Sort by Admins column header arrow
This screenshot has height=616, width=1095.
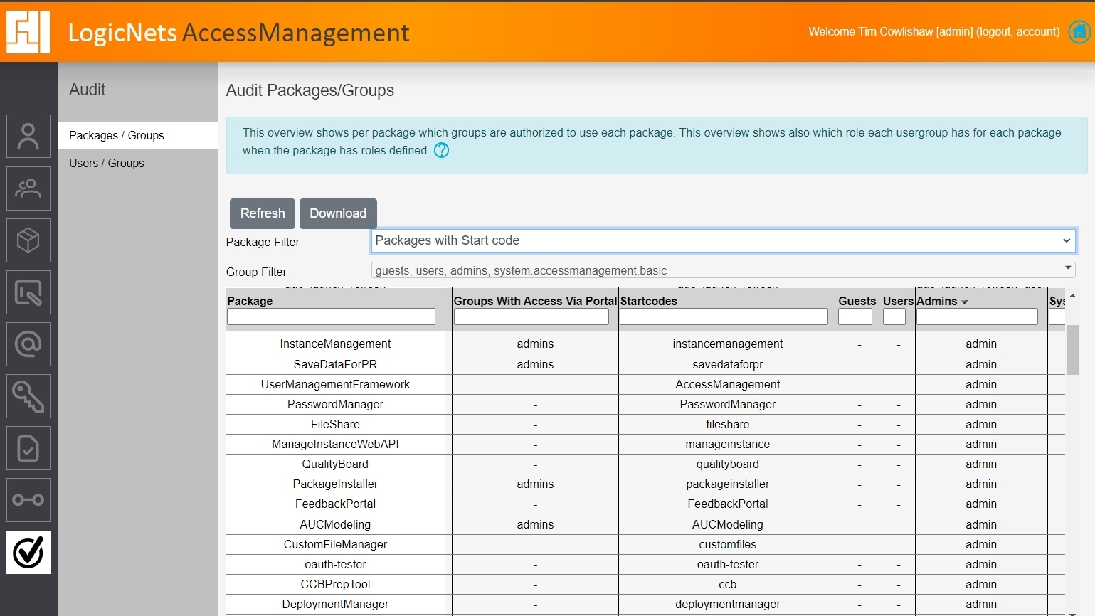965,302
